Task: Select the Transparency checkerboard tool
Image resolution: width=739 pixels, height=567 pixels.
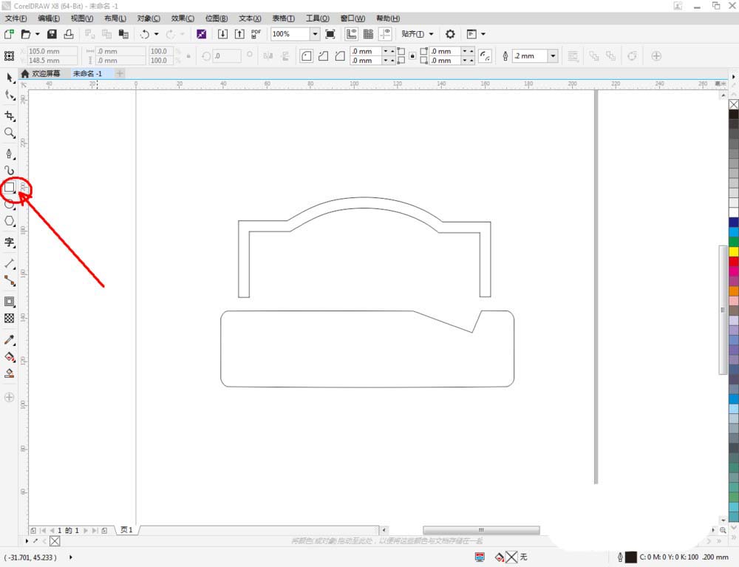Action: (10, 318)
